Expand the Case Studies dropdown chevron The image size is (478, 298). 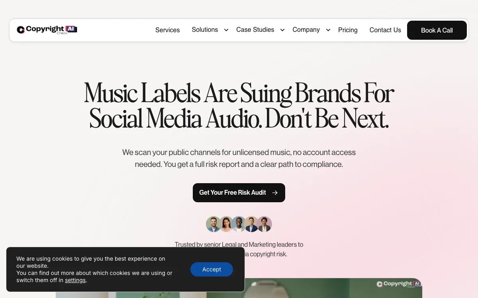pos(282,30)
